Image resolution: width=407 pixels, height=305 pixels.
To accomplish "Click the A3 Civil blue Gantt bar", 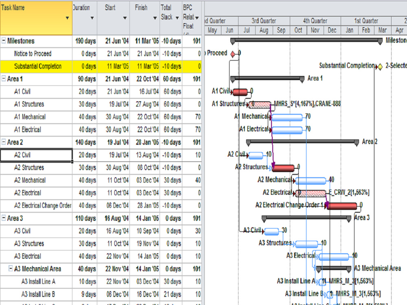I will tap(271, 231).
